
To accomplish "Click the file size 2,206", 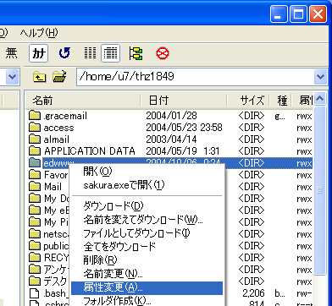I will click(253, 293).
